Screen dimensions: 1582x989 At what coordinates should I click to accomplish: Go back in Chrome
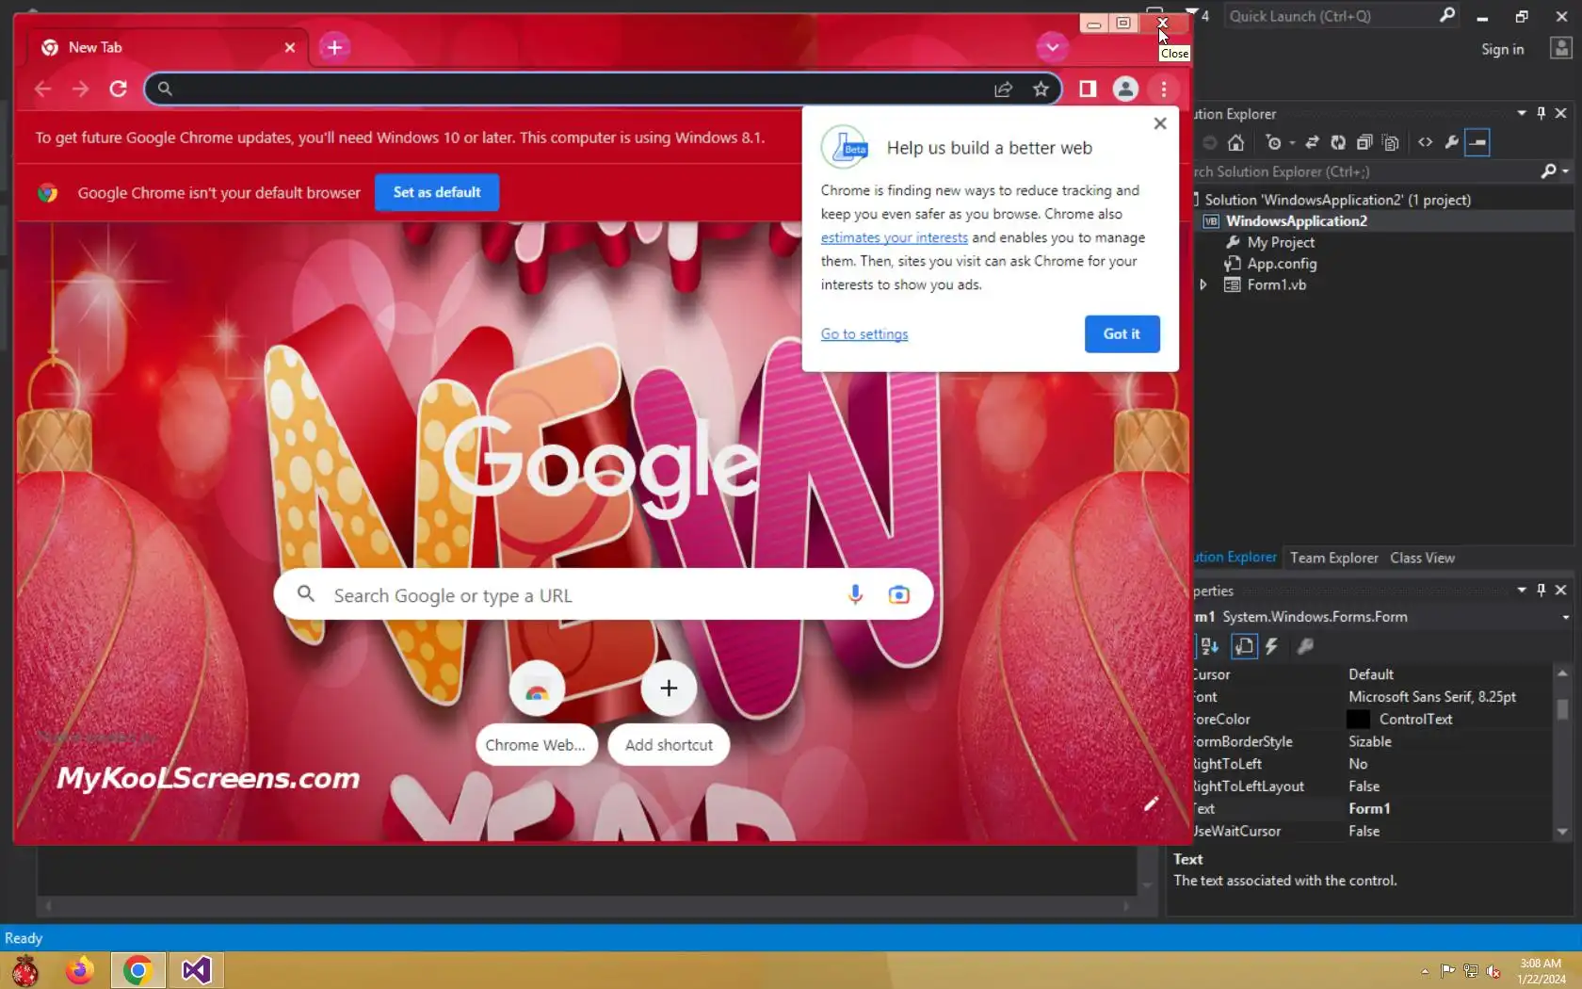click(42, 89)
